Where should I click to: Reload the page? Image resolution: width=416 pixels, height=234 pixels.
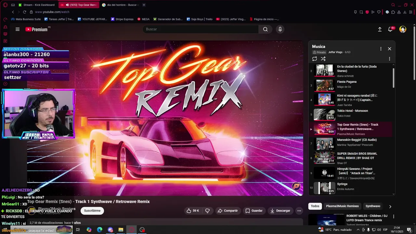click(x=24, y=12)
